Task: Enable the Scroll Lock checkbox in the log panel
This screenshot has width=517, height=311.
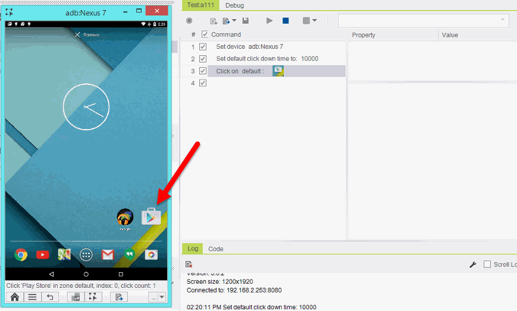Action: pyautogui.click(x=487, y=264)
